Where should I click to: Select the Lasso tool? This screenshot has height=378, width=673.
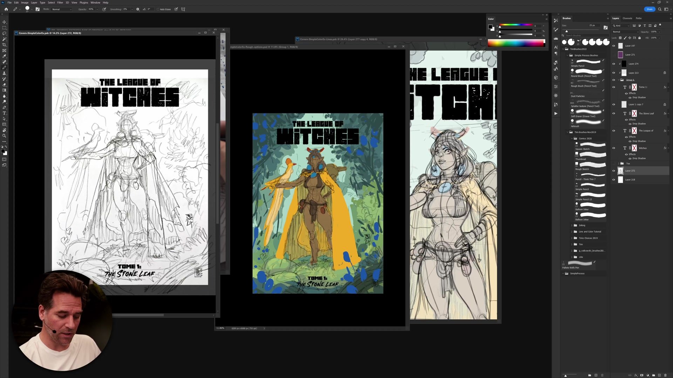click(x=4, y=34)
